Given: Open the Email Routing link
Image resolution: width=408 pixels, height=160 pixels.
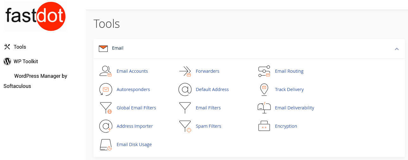Looking at the screenshot, I should point(289,71).
